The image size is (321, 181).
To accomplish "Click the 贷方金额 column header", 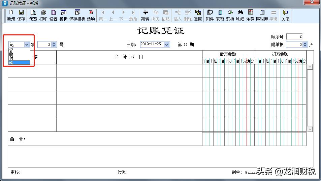I will point(280,54).
